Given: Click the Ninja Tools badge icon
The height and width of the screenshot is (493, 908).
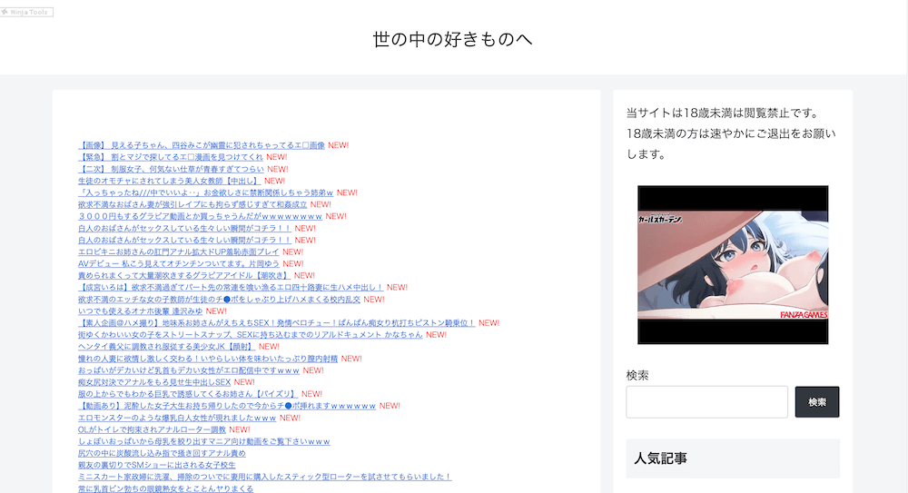Looking at the screenshot, I should click(x=27, y=12).
